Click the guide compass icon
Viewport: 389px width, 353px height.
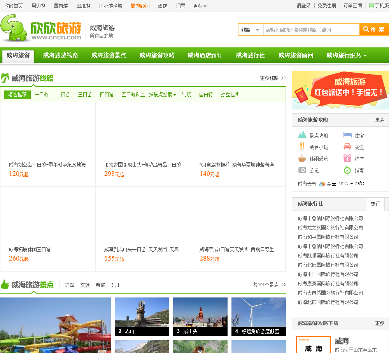(347, 170)
